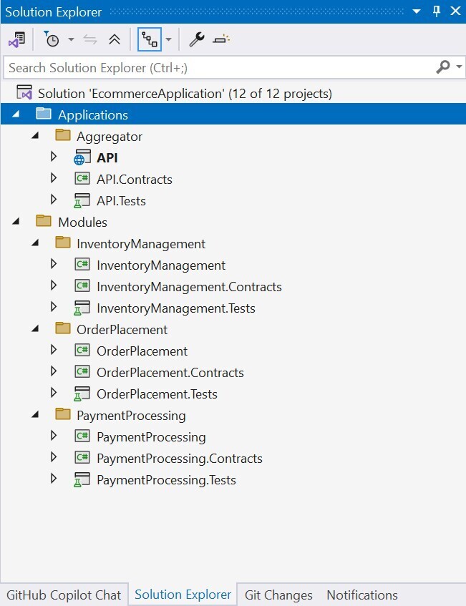Select API.Contracts project name
The image size is (466, 606).
tap(134, 180)
